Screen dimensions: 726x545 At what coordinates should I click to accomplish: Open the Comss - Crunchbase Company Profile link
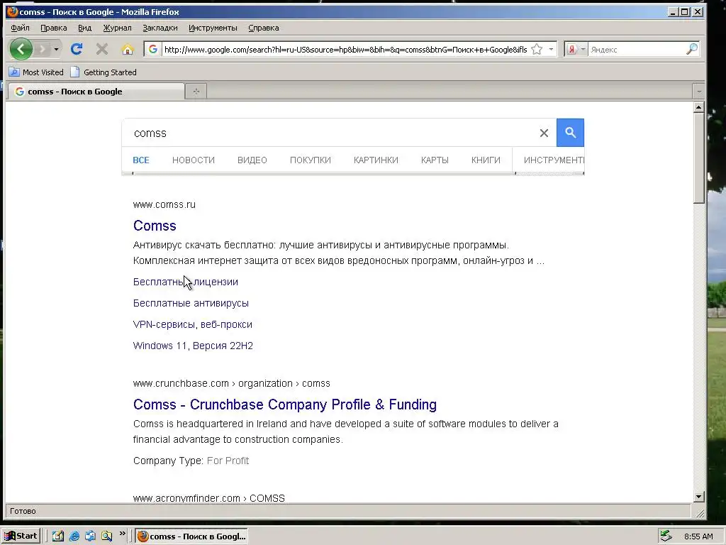pos(285,404)
